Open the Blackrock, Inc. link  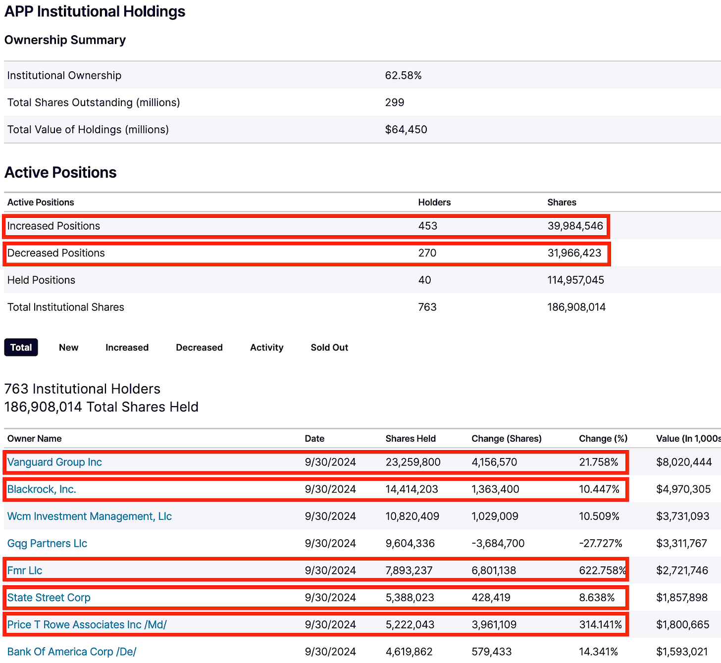coord(42,489)
